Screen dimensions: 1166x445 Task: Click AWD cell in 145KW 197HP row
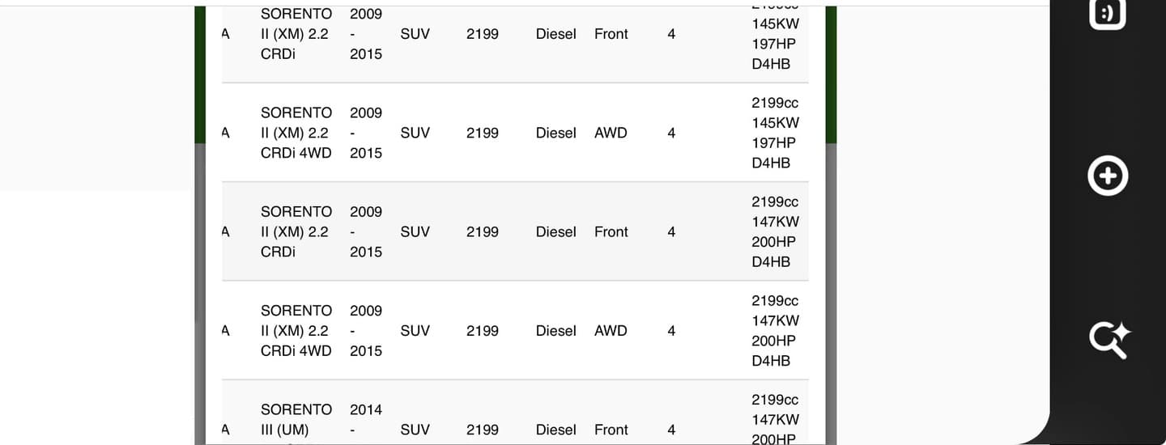[611, 133]
